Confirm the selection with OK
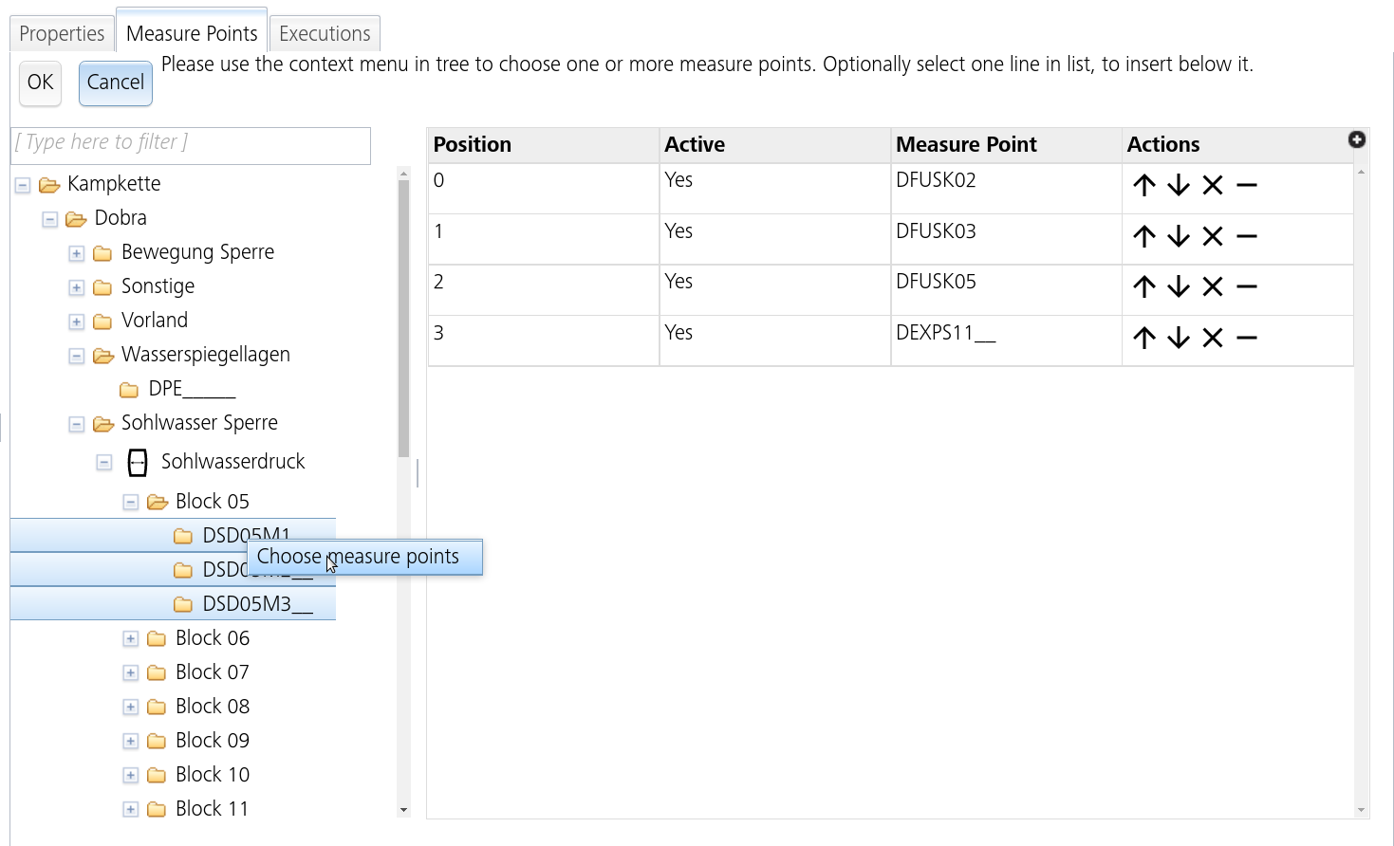Screen dimensions: 1394x846 click(x=39, y=83)
